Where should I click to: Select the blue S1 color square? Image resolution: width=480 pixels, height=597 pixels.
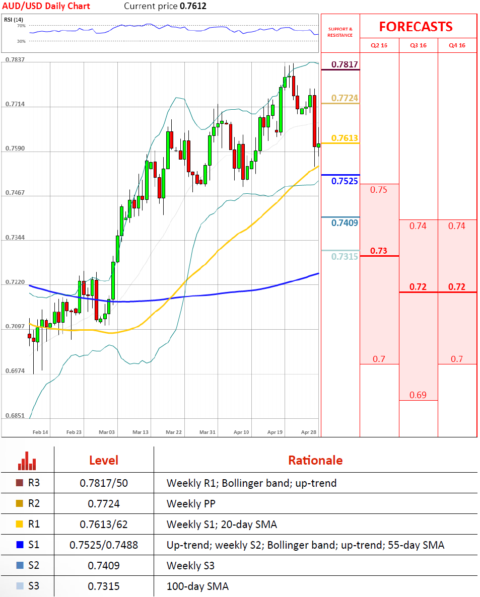coord(20,545)
